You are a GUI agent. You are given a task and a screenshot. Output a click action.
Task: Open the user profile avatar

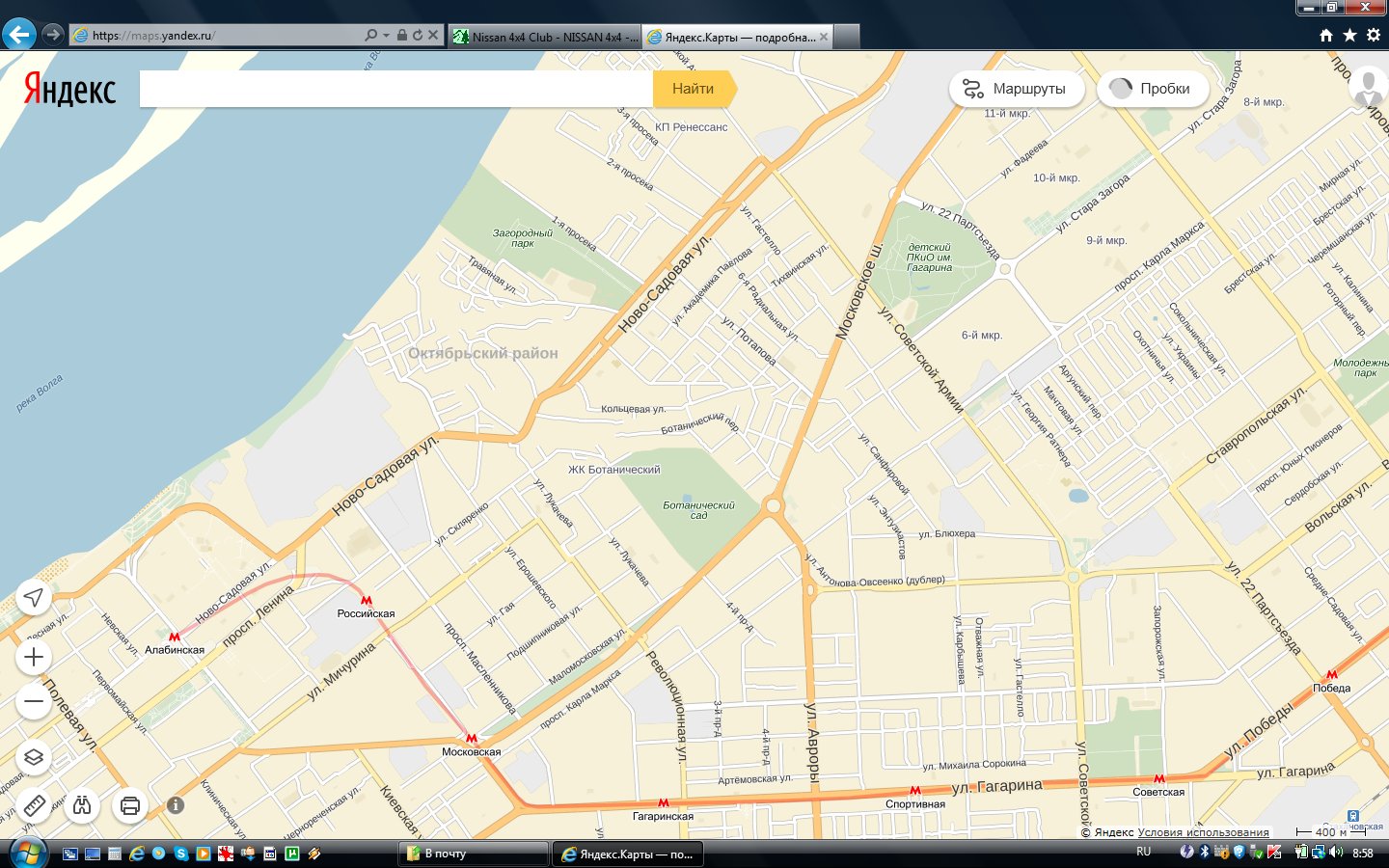[1368, 87]
